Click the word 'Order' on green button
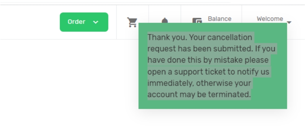The width and height of the screenshot is (306, 132). 76,22
